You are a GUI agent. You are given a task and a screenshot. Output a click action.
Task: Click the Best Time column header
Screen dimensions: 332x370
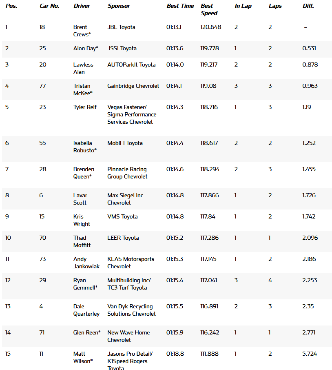coord(180,6)
